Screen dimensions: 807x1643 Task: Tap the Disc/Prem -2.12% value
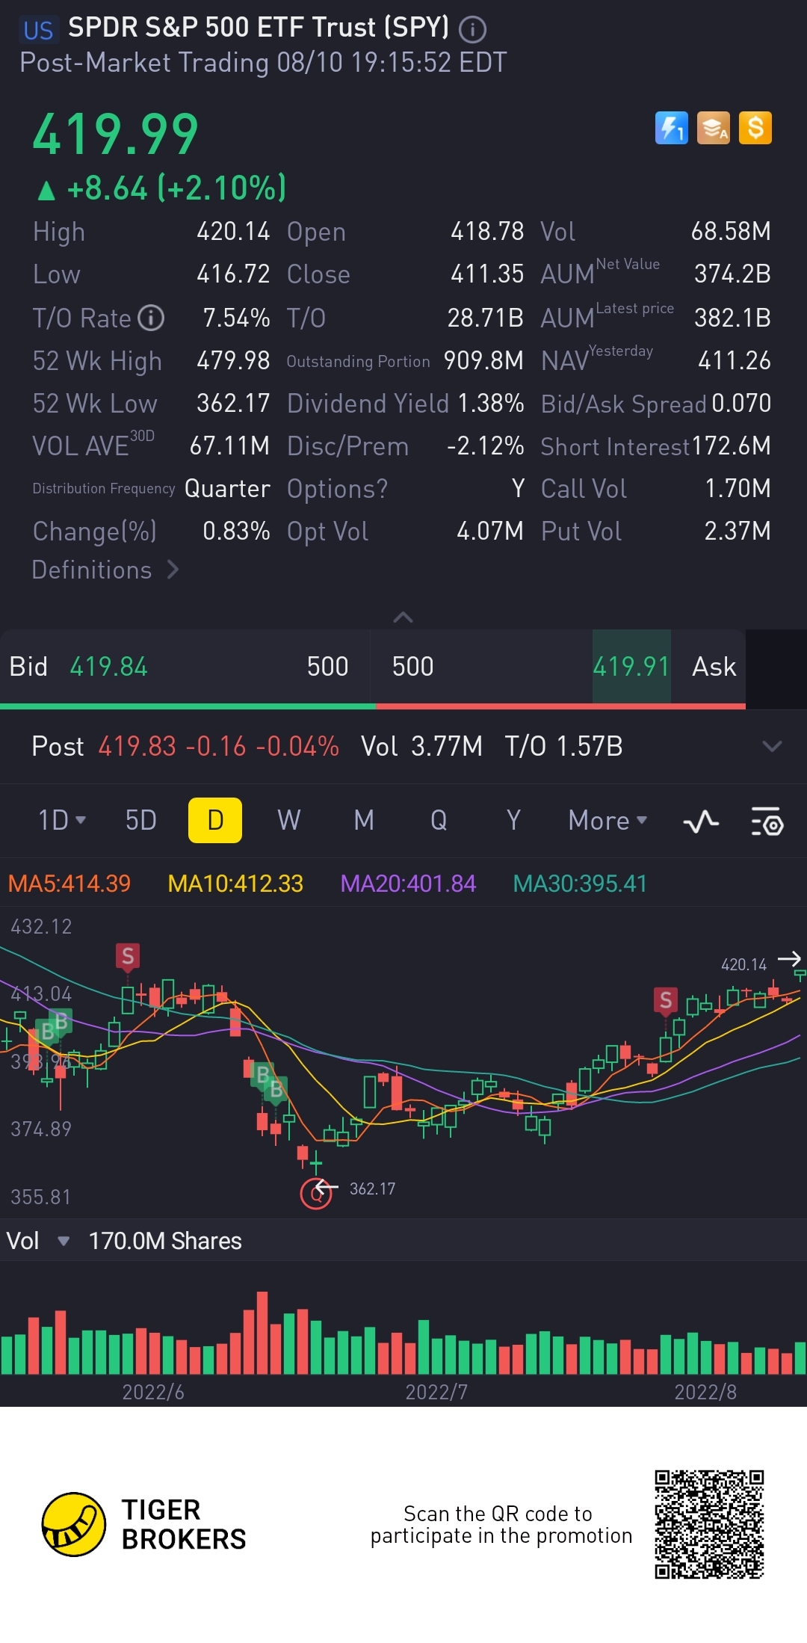[x=486, y=446]
